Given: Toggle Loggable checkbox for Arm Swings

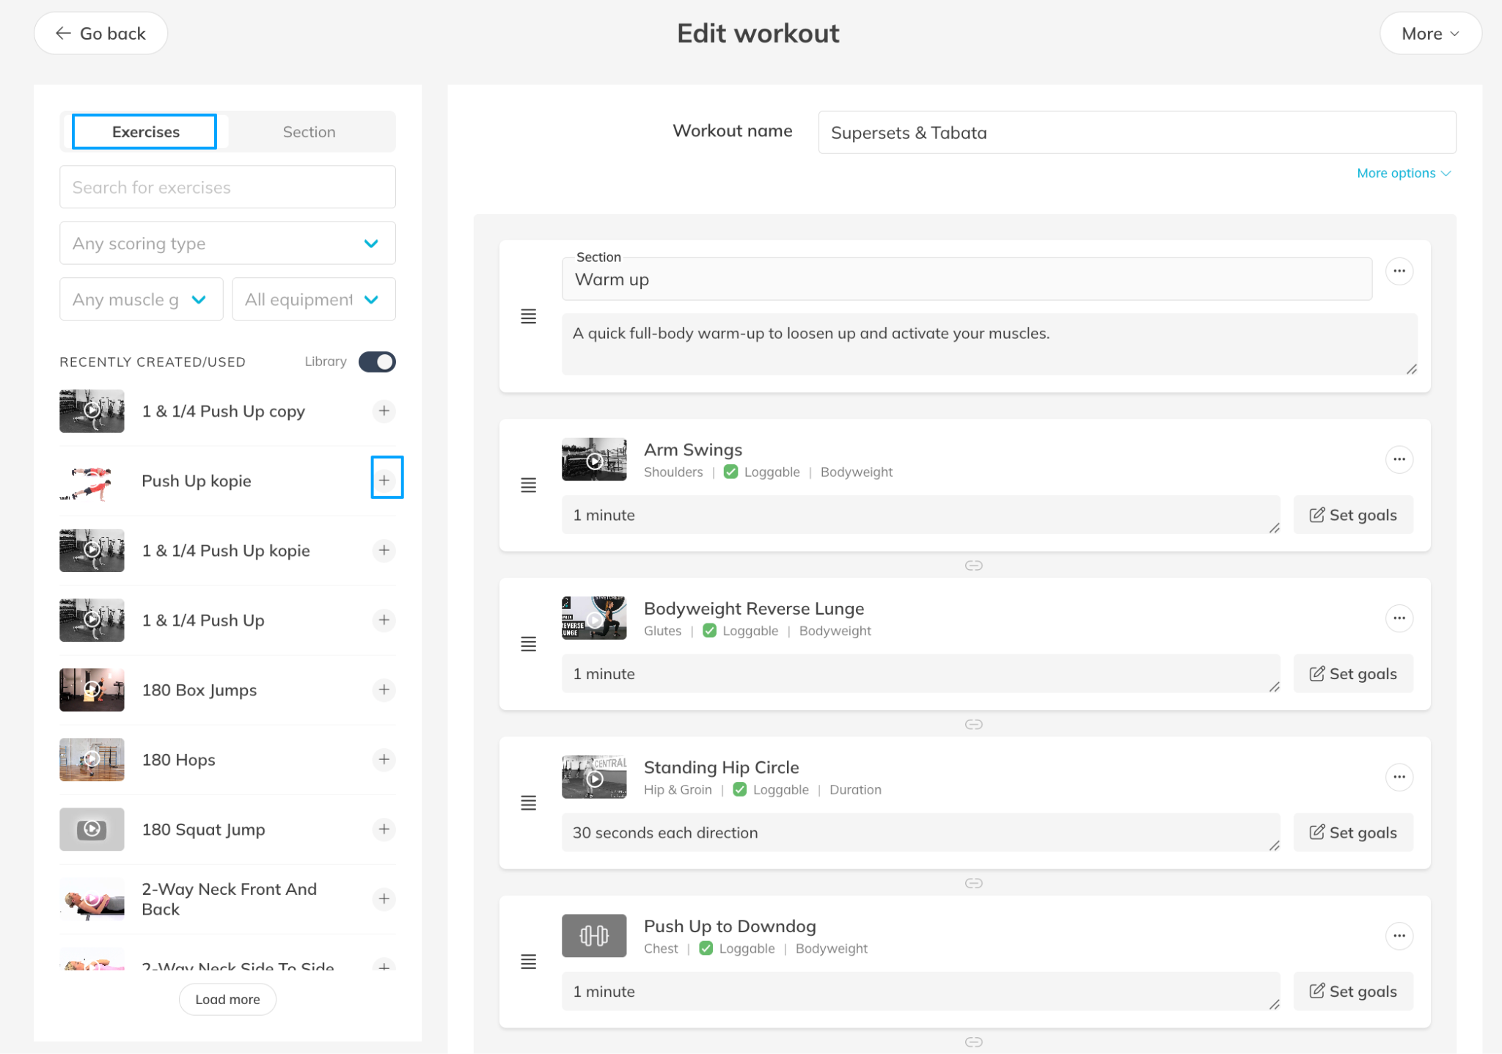Looking at the screenshot, I should pyautogui.click(x=730, y=472).
